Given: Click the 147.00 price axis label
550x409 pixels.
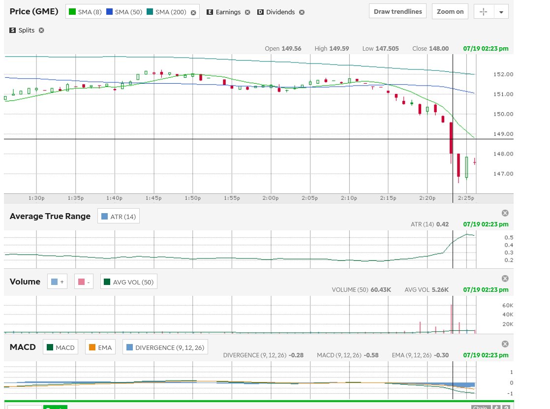Looking at the screenshot, I should coord(503,174).
